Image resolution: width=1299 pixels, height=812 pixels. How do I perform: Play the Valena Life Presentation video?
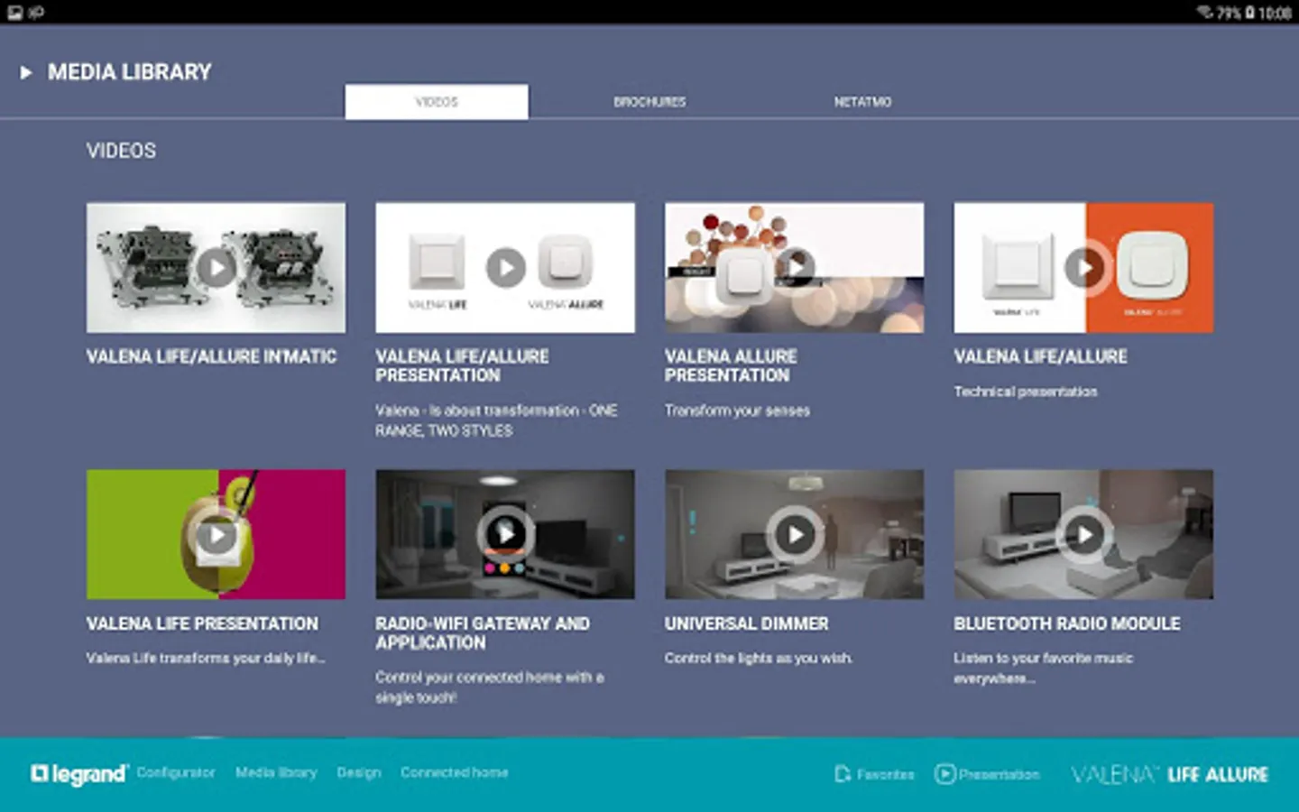point(216,534)
